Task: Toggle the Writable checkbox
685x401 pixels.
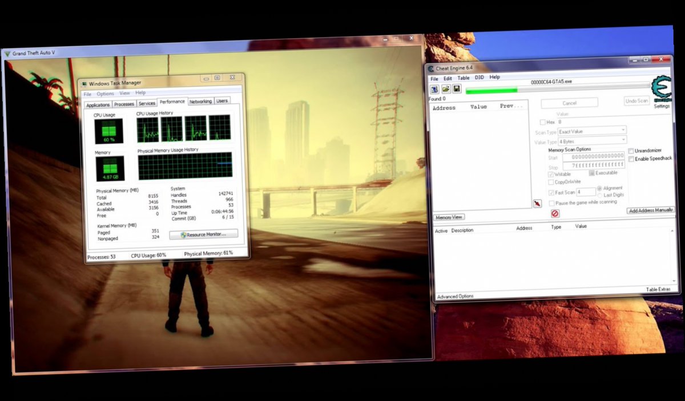Action: tap(551, 174)
